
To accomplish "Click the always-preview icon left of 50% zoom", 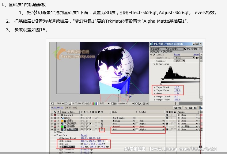I will click(52, 103).
